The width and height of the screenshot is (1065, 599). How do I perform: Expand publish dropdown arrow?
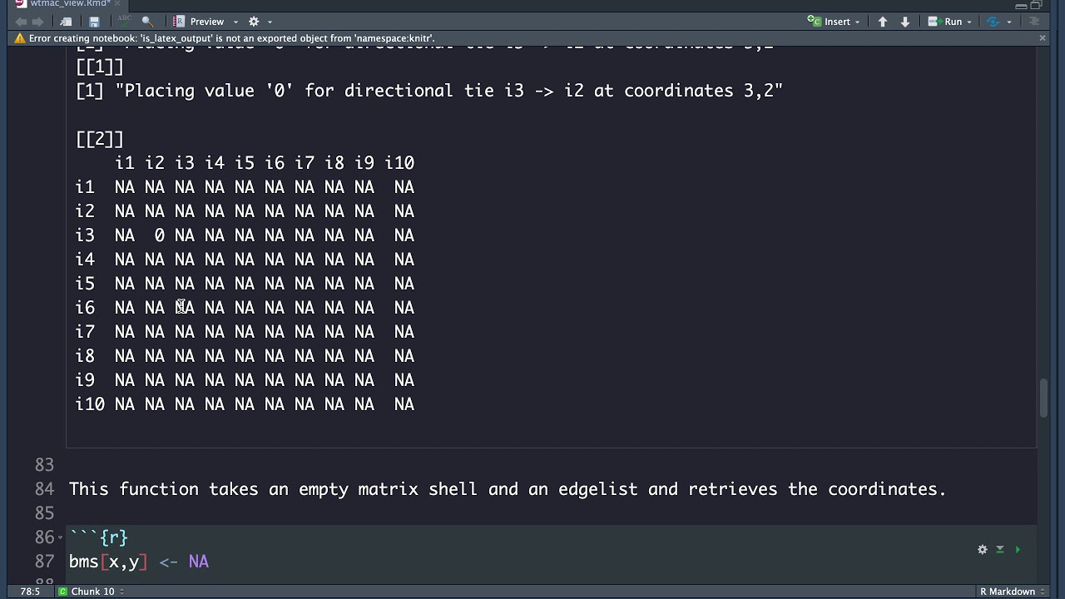(1009, 22)
